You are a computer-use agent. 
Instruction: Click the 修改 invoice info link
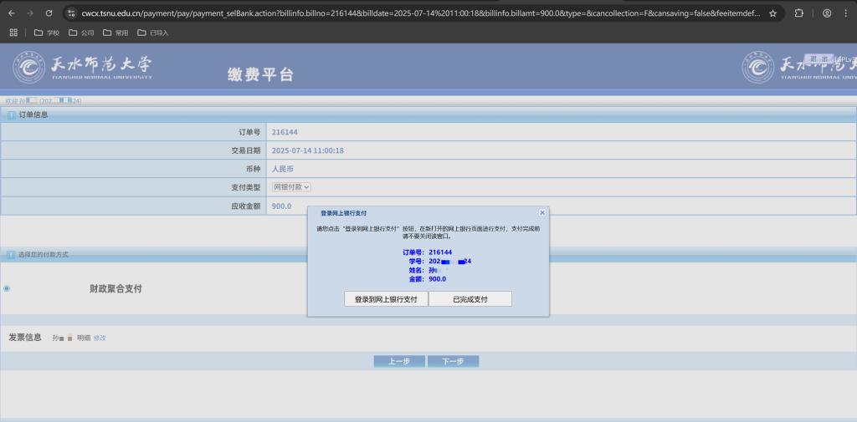pos(100,338)
